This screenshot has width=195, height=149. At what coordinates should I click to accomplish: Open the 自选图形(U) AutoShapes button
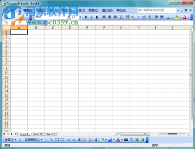(34, 140)
